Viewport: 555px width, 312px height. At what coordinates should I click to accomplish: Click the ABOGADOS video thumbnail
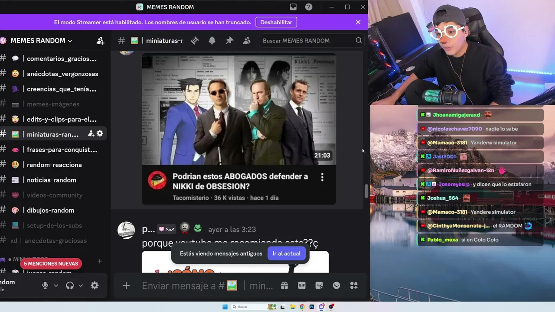(239, 109)
